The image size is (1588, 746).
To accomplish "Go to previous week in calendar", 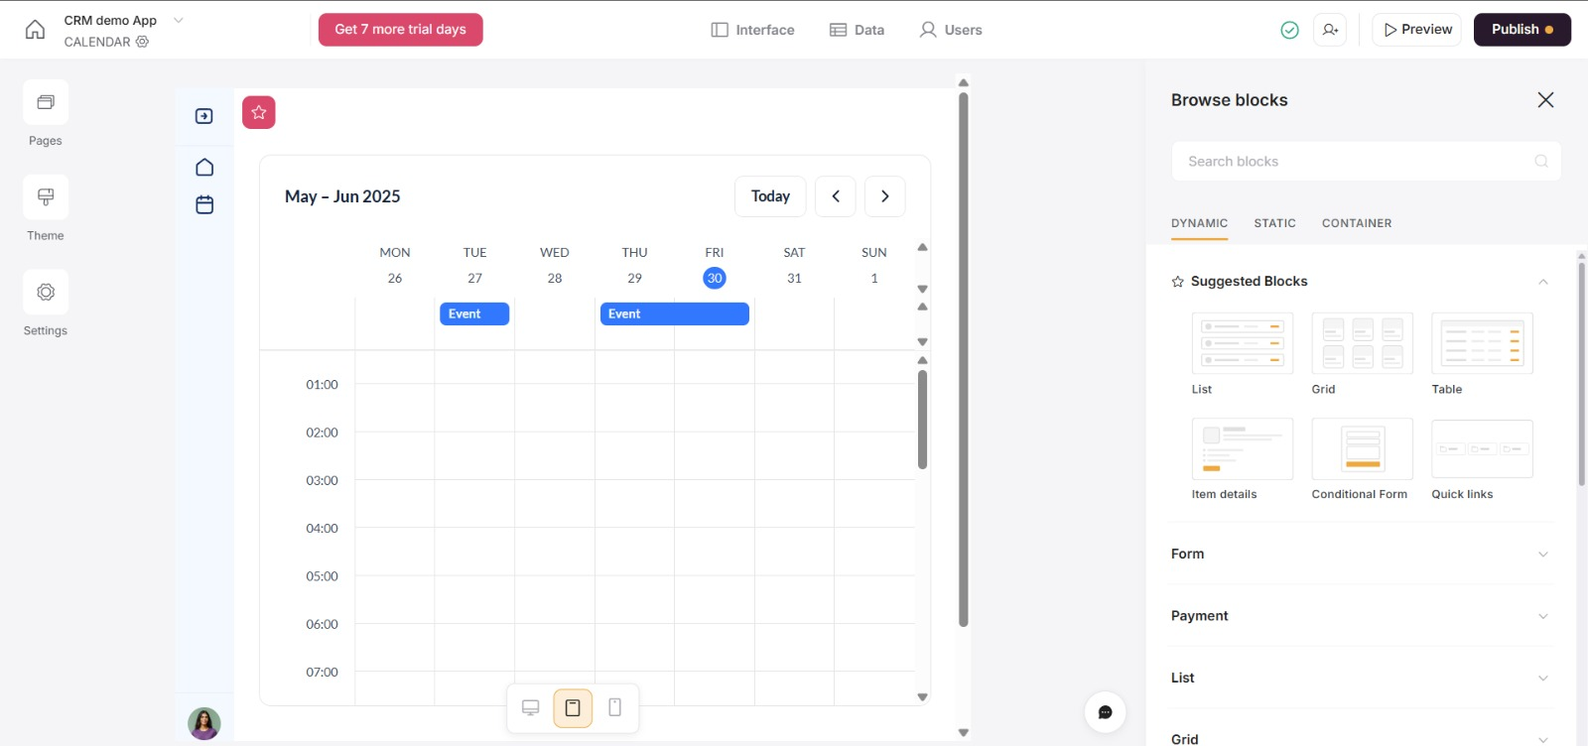I will [x=836, y=196].
